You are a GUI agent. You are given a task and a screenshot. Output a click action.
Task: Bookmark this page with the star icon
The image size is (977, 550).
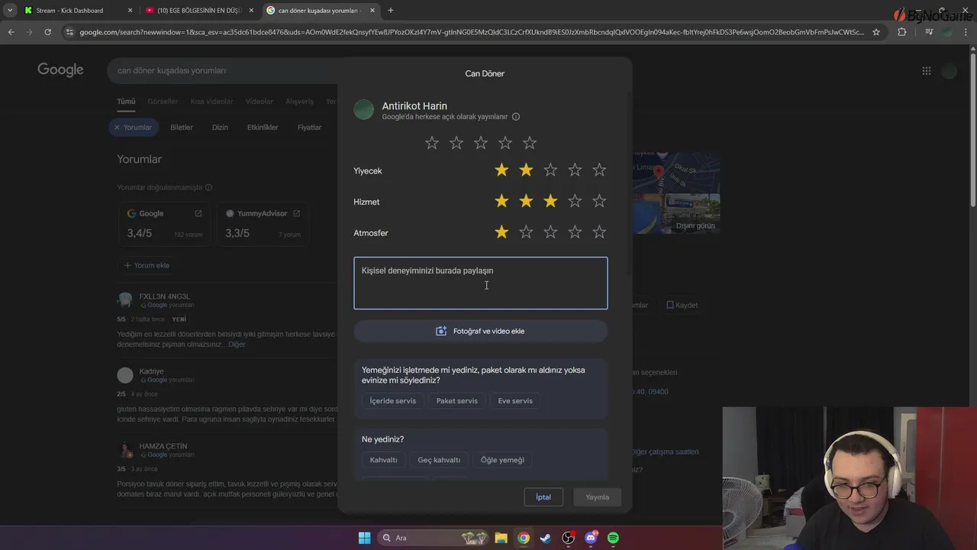click(876, 32)
